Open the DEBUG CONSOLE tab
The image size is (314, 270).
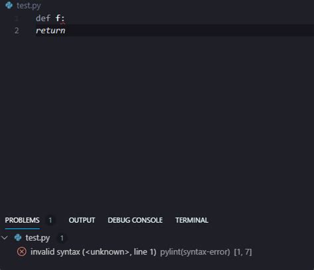(x=135, y=220)
